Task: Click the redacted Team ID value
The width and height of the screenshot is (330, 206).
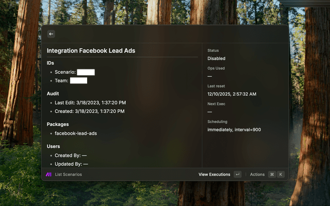Action: [x=78, y=81]
